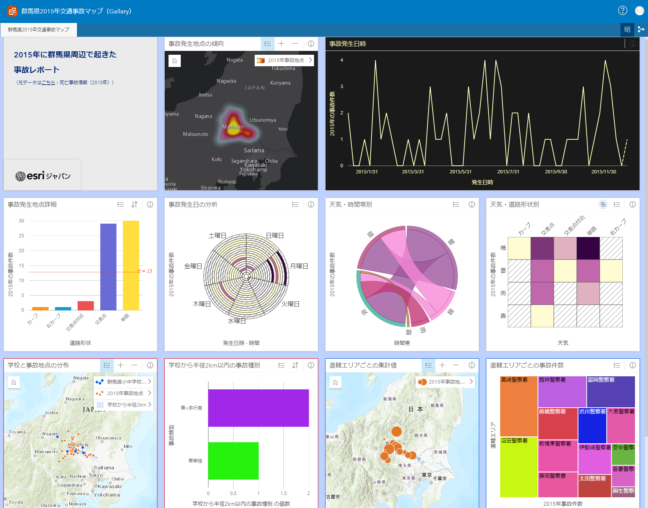
Task: Reset home extent on the school map
Action: coord(14,382)
